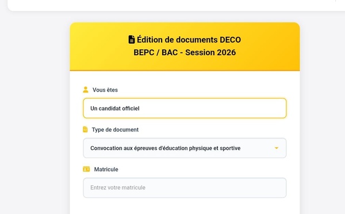Screen dimensions: 345x214
Task: Click the 'Vous êtes' label
Action: click(105, 90)
